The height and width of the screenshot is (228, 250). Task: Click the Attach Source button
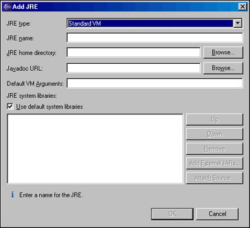[215, 178]
